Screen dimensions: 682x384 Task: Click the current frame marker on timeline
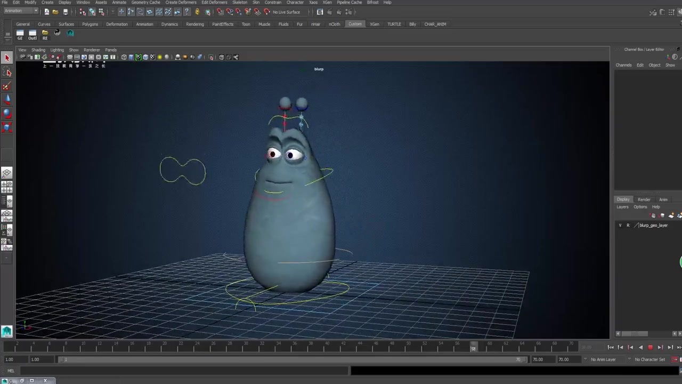(x=473, y=348)
